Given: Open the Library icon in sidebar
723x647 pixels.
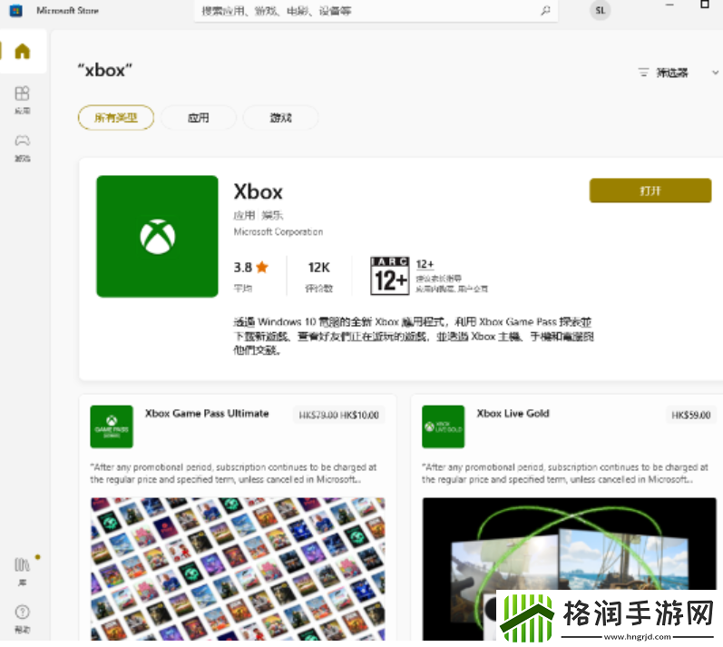Looking at the screenshot, I should pos(23,568).
